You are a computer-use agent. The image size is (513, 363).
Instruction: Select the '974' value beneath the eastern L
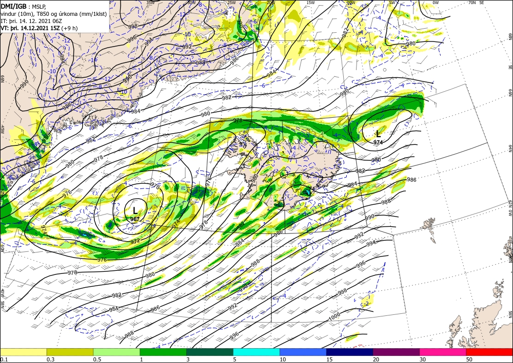tap(378, 142)
